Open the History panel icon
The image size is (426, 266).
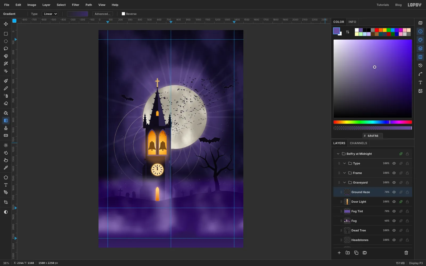(x=420, y=65)
